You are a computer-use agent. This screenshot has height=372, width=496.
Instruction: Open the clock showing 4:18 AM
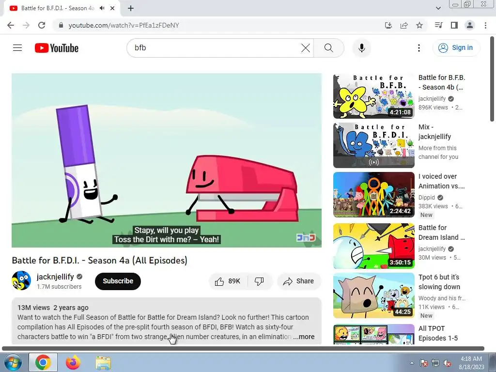click(471, 363)
